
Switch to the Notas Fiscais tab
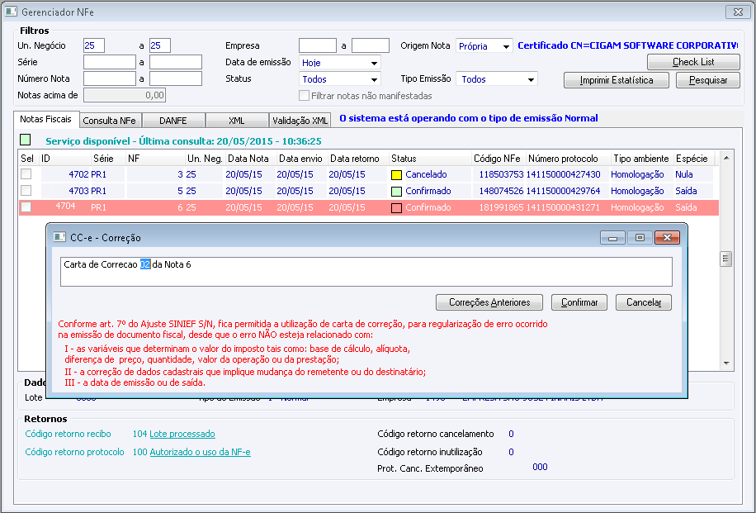(45, 119)
